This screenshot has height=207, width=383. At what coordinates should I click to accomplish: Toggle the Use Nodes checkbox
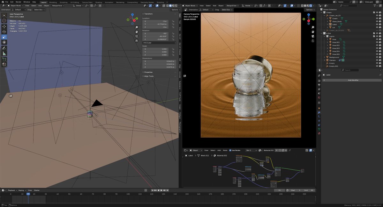point(230,150)
